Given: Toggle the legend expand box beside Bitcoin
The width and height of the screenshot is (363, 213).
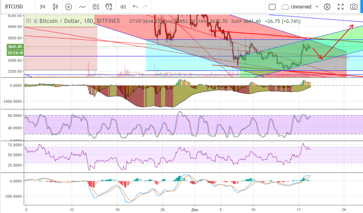Looking at the screenshot, I should (28, 21).
